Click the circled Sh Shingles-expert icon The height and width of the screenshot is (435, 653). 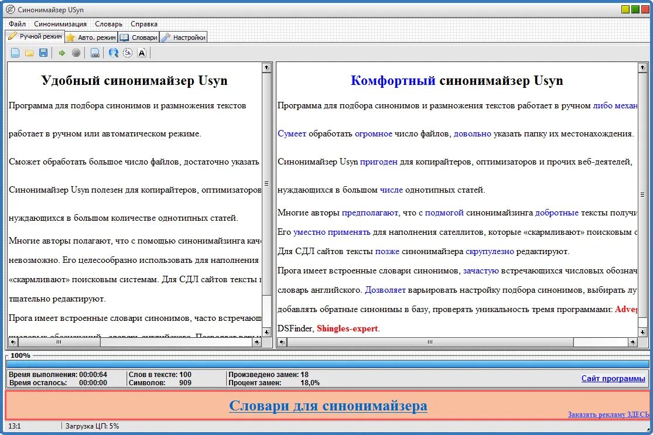[128, 53]
